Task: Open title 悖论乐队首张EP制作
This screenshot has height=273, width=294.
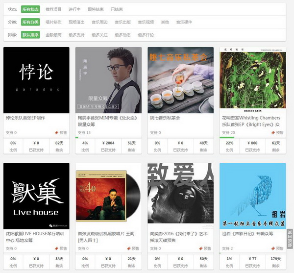Action: click(x=25, y=118)
